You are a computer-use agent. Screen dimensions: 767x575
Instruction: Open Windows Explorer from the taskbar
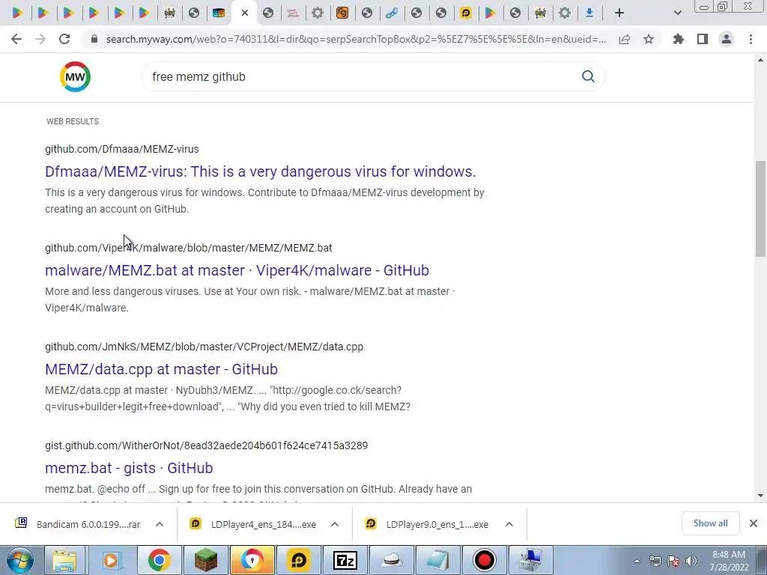click(x=64, y=560)
